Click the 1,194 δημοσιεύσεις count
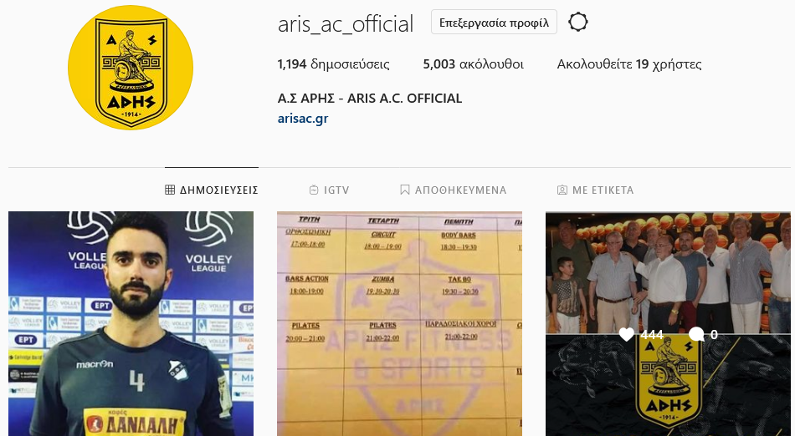The image size is (795, 436). point(334,64)
